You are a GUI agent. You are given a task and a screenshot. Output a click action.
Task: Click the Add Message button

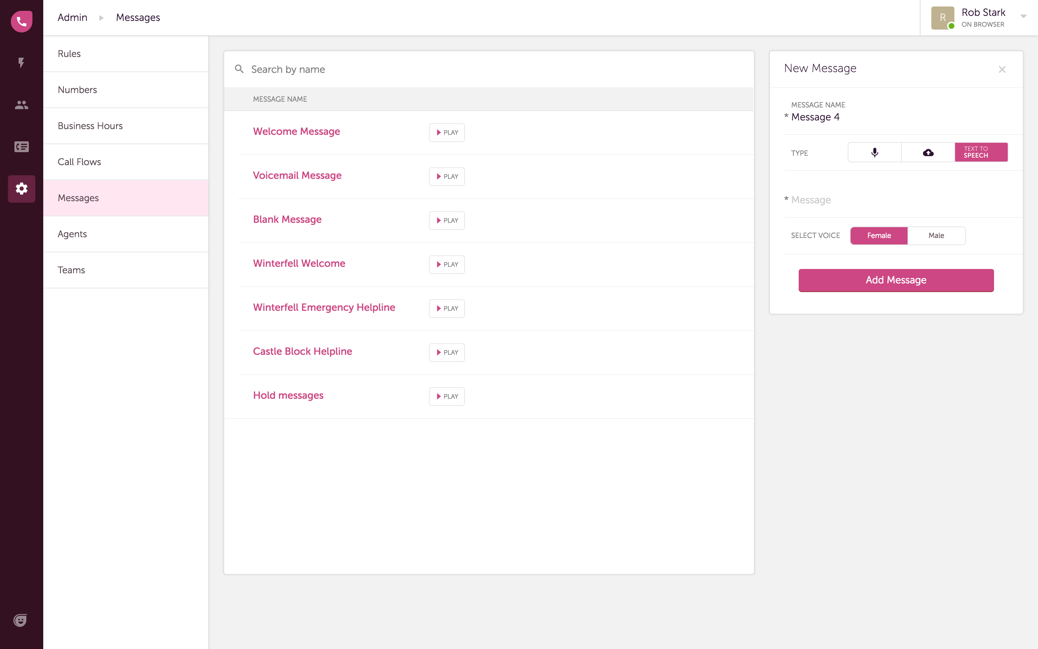(896, 280)
